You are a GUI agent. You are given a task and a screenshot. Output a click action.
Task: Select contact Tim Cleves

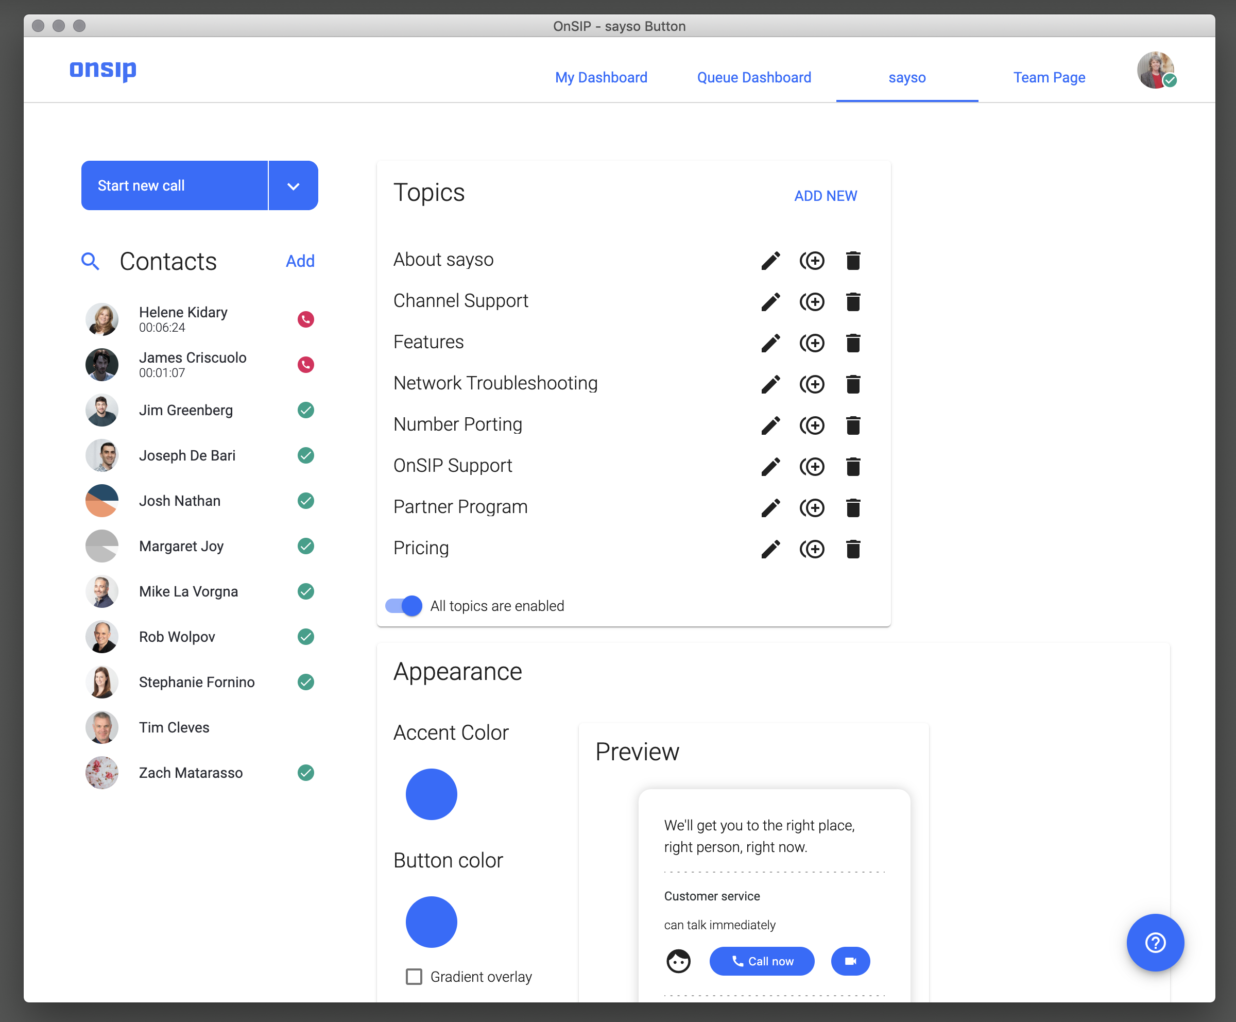pyautogui.click(x=200, y=727)
